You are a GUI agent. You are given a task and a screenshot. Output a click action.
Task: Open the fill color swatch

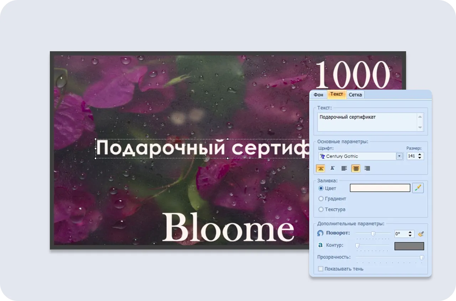click(380, 188)
